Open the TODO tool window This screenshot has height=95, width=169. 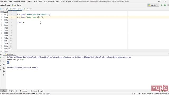point(13,91)
